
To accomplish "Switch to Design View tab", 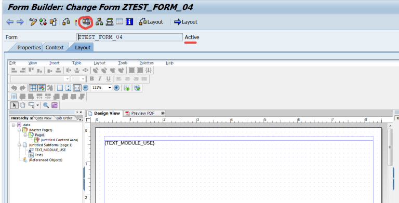I will click(104, 113).
